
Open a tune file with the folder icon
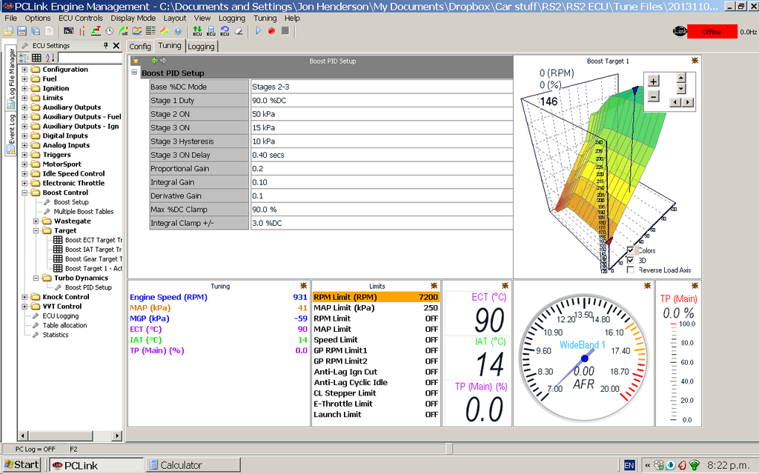(x=8, y=31)
